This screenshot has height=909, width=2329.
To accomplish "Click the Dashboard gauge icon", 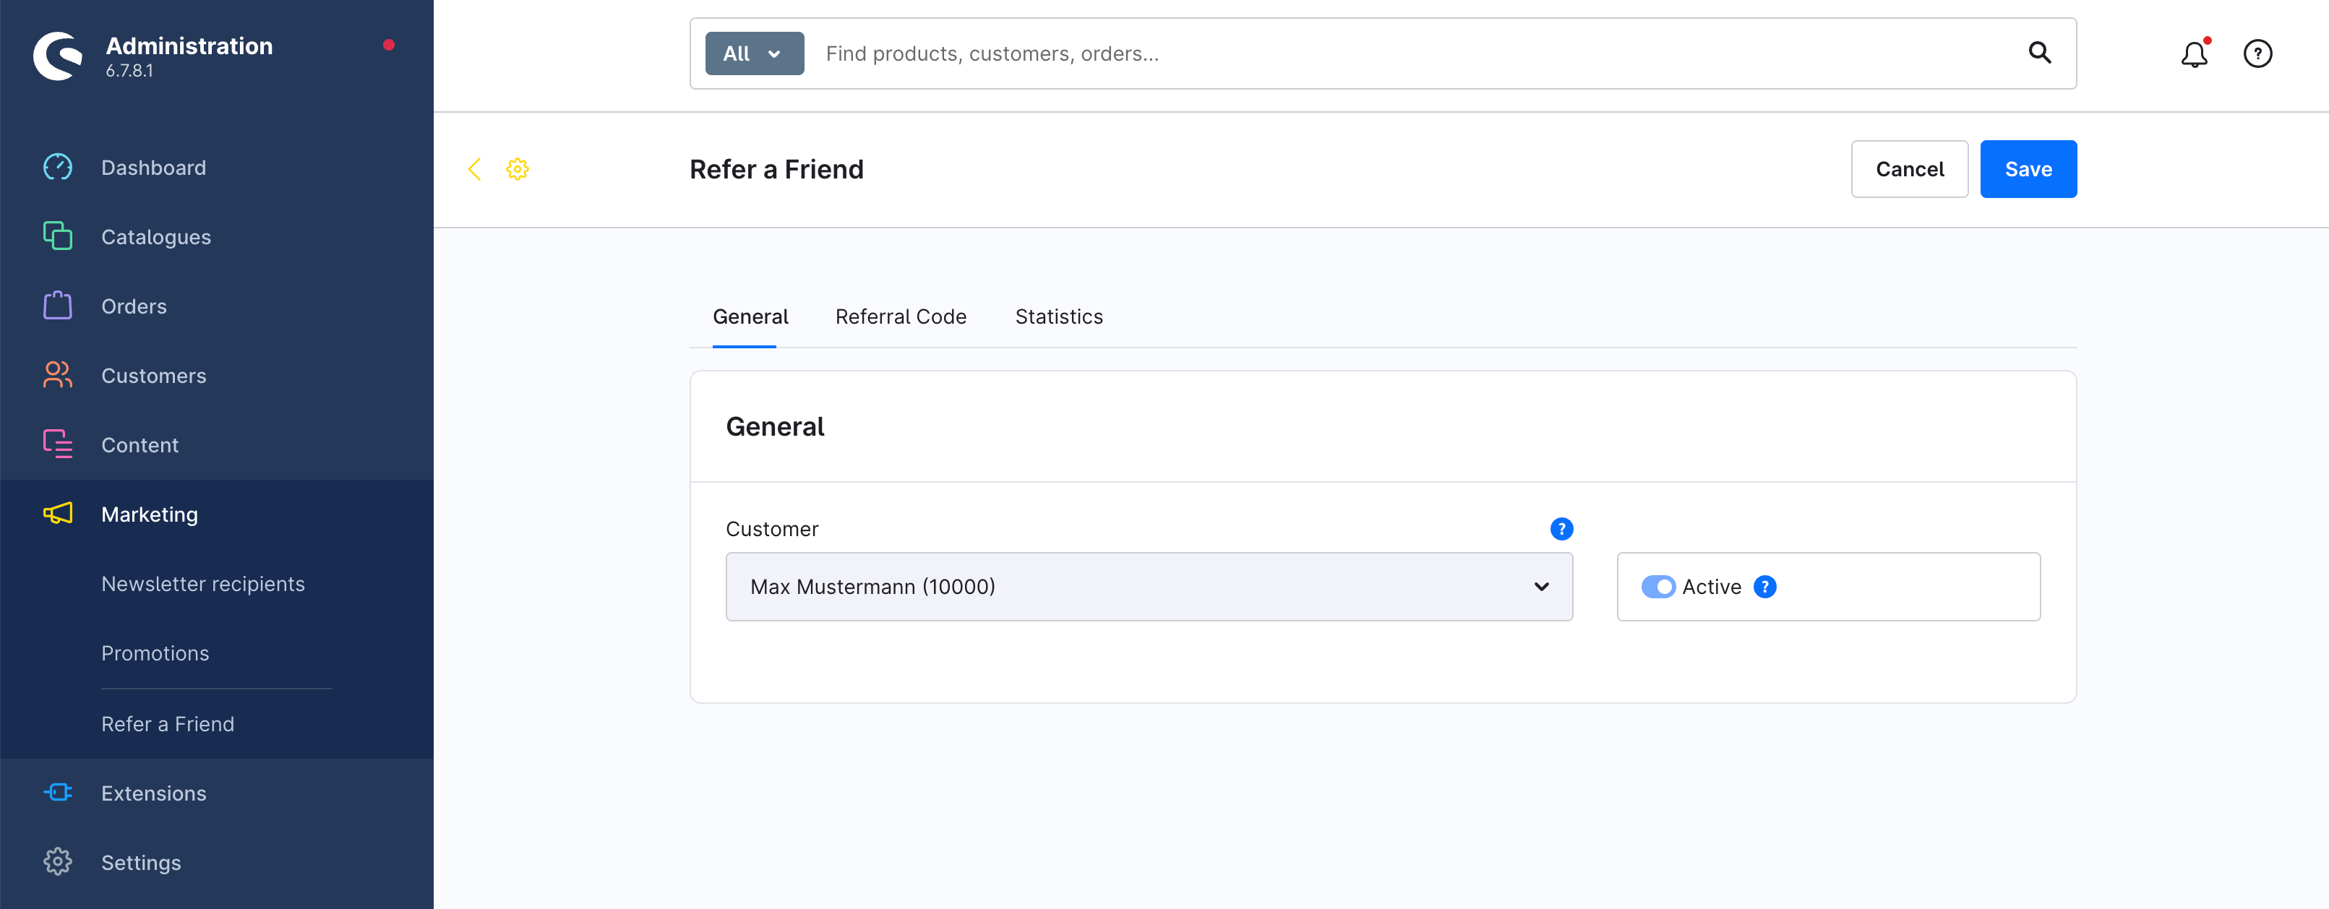I will 58,167.
